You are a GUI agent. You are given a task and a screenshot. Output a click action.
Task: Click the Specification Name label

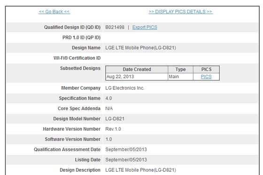point(80,98)
